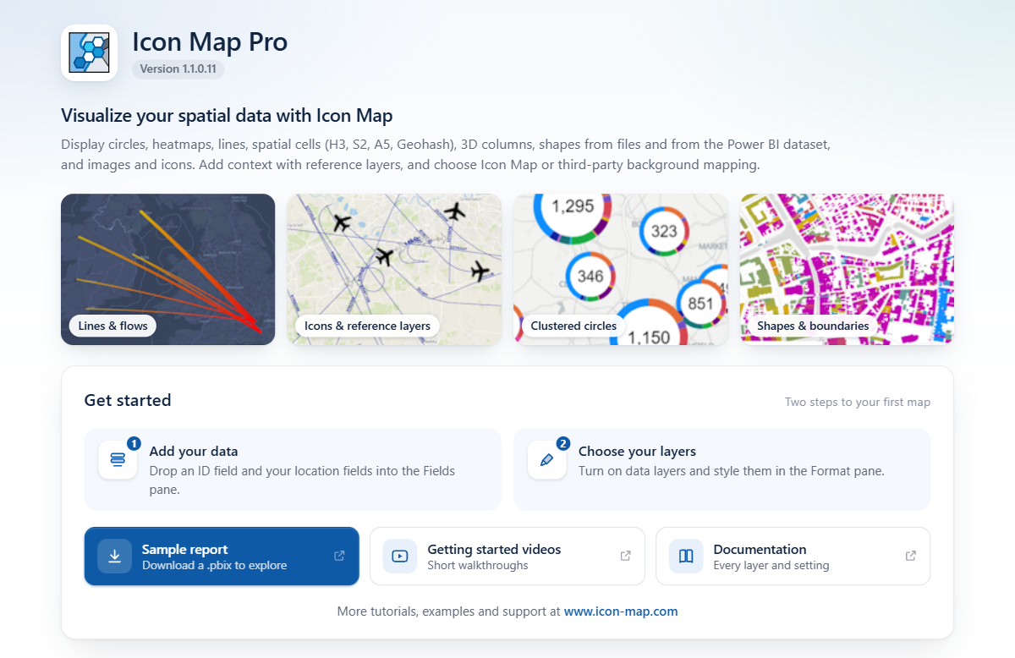Open Getting started videos
Image resolution: width=1015 pixels, height=658 pixels.
click(507, 557)
